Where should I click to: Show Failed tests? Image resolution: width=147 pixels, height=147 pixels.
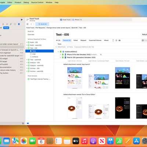pos(75,40)
